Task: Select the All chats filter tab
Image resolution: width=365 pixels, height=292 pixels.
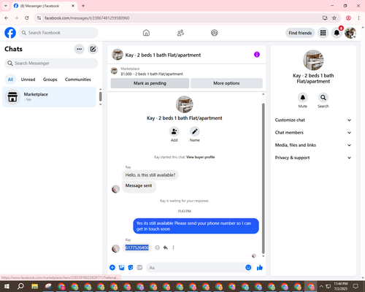Action: click(10, 80)
